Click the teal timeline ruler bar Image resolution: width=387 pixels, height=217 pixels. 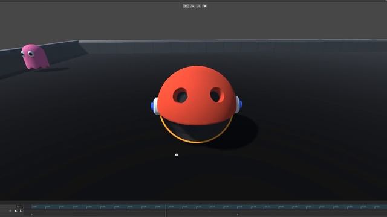(x=209, y=207)
